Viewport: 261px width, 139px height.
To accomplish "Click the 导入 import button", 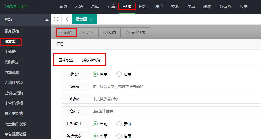I will [x=88, y=32].
